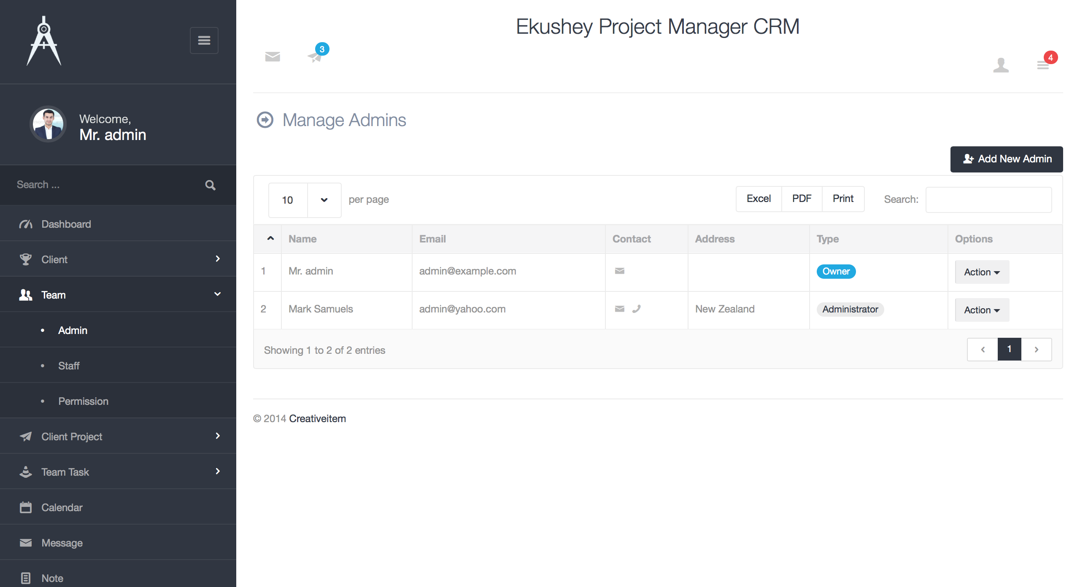Click the compass logo in the sidebar
The height and width of the screenshot is (587, 1080).
[44, 40]
